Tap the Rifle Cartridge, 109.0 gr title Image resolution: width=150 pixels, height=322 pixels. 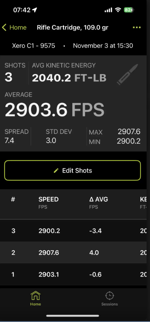point(72,28)
